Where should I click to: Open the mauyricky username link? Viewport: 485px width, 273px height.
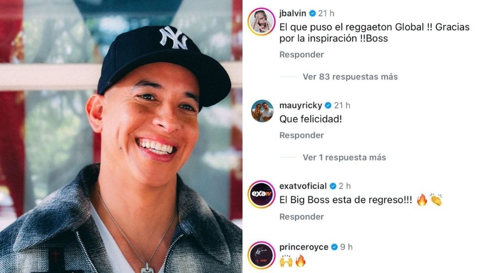(x=301, y=106)
